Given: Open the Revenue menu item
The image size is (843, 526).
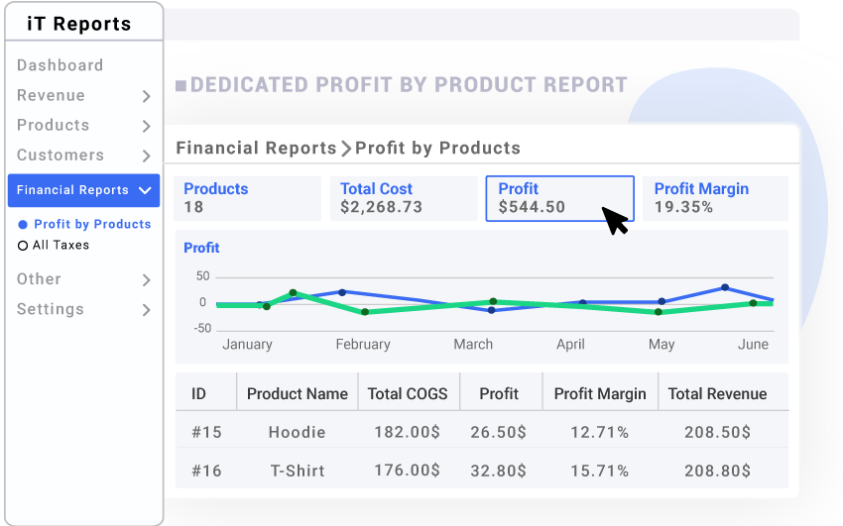Looking at the screenshot, I should [51, 95].
